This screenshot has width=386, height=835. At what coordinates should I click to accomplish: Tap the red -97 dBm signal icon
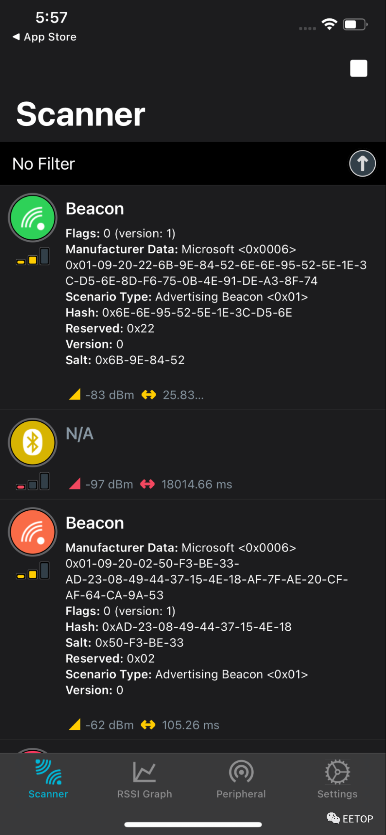point(75,484)
